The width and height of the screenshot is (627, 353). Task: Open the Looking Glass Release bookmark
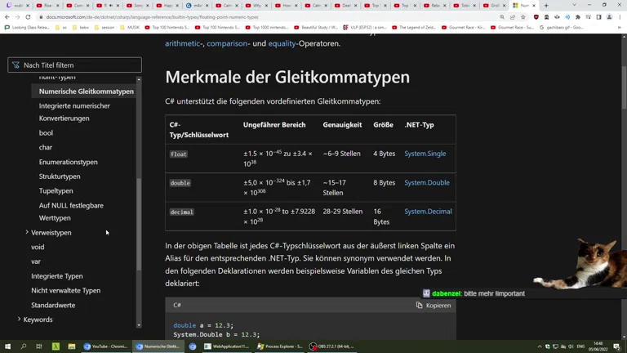click(x=27, y=27)
